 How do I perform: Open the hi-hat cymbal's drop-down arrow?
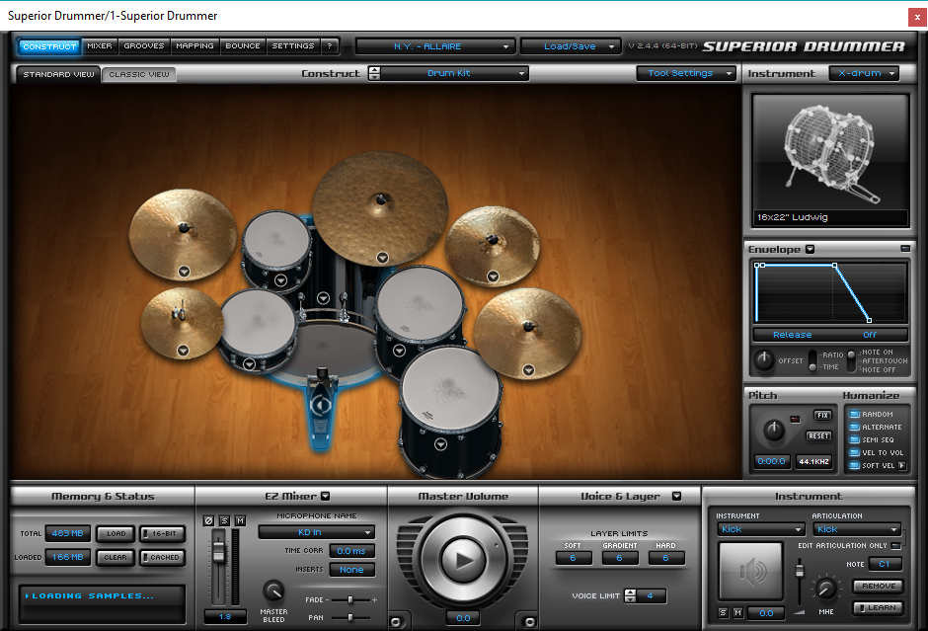(x=184, y=351)
